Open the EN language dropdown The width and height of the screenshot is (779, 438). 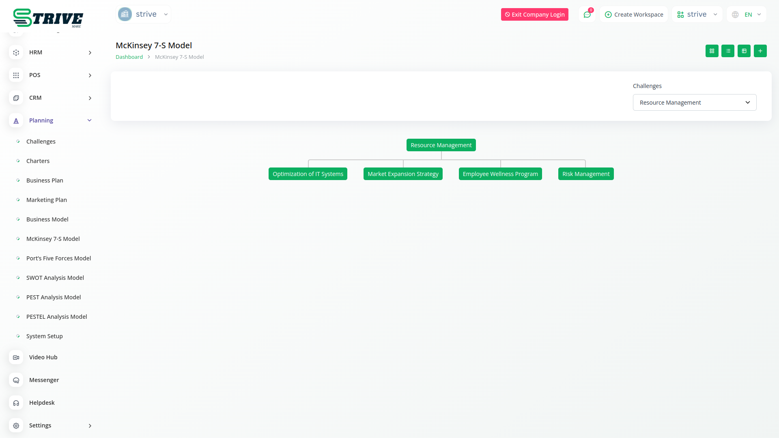click(747, 15)
